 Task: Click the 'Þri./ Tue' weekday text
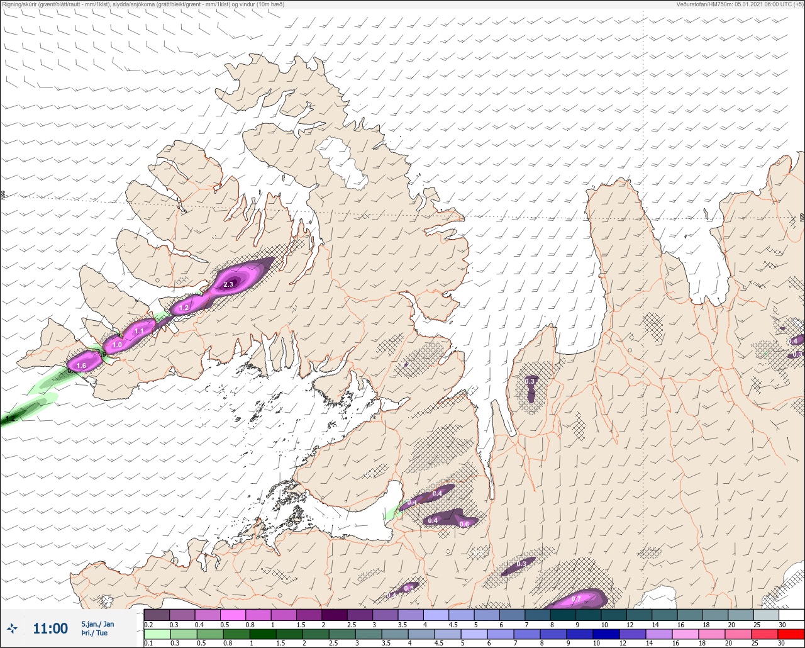point(93,633)
